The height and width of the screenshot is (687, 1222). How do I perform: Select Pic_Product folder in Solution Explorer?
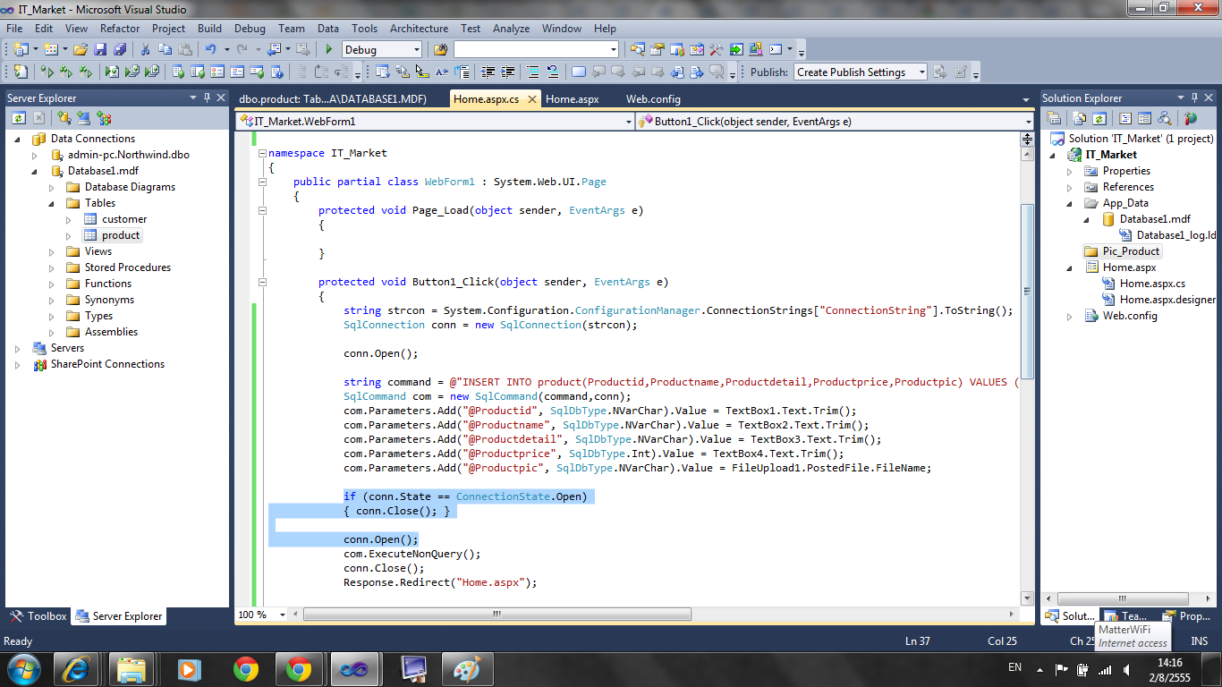pyautogui.click(x=1131, y=251)
